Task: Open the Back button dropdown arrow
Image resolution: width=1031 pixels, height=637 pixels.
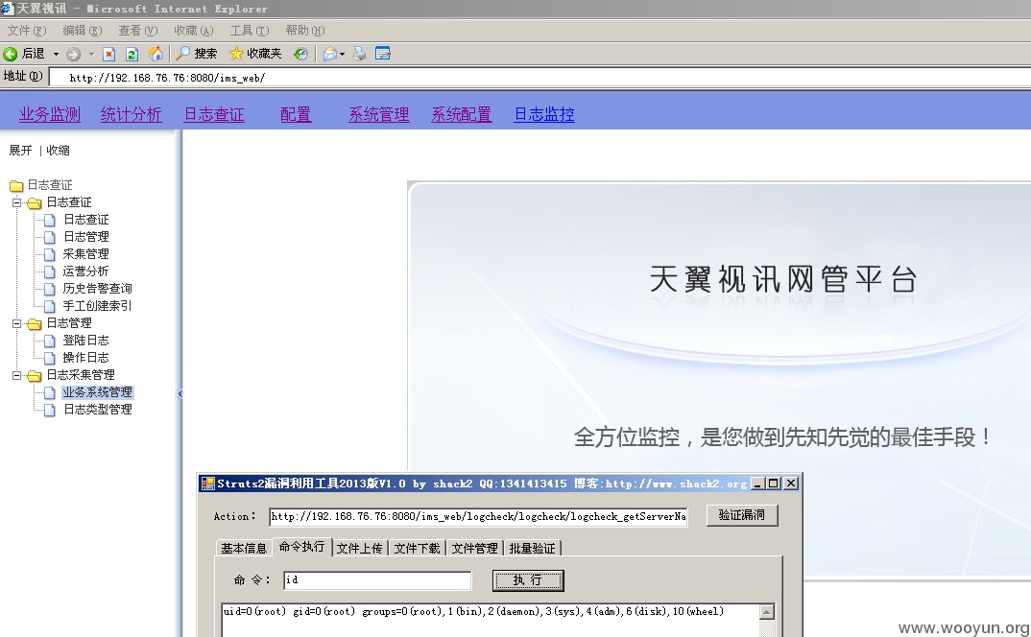Action: 56,54
